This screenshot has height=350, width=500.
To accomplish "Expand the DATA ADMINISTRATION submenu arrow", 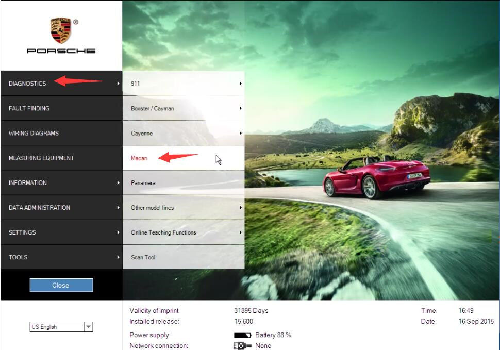I will click(118, 208).
